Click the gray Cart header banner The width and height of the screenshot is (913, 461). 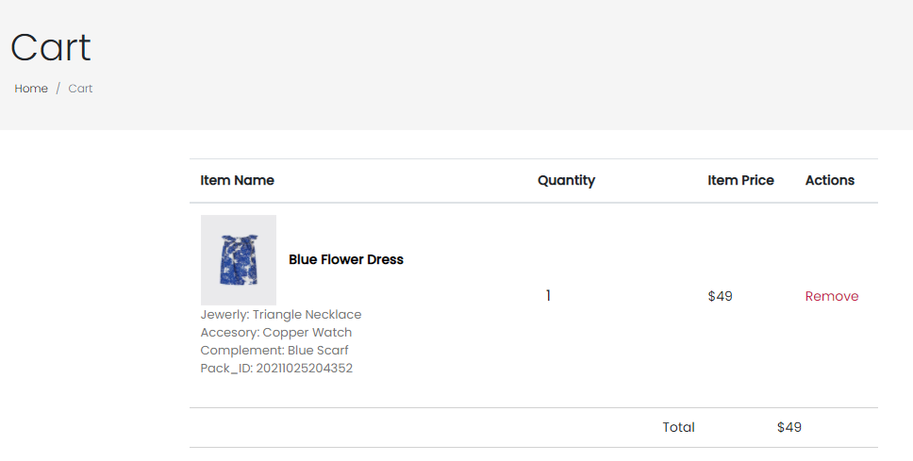tap(472, 66)
